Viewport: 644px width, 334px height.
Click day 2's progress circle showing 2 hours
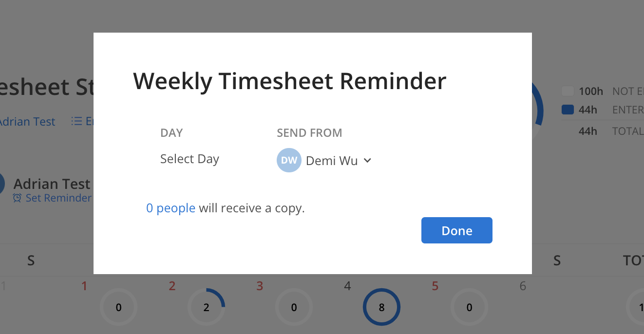pos(206,307)
